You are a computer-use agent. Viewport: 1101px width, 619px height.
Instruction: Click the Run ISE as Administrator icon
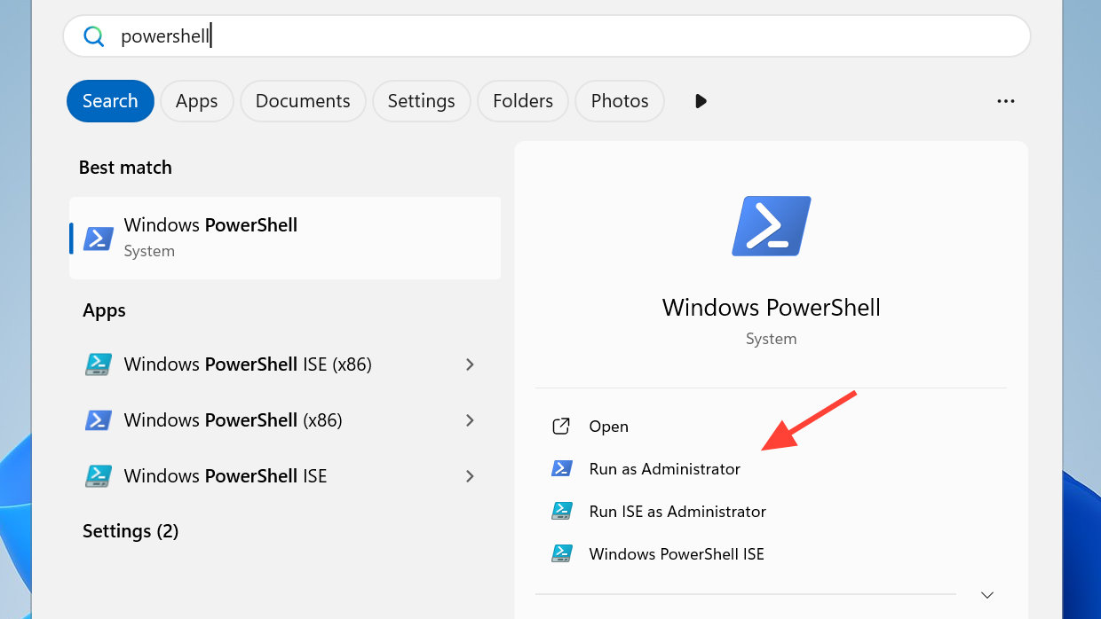pos(561,512)
